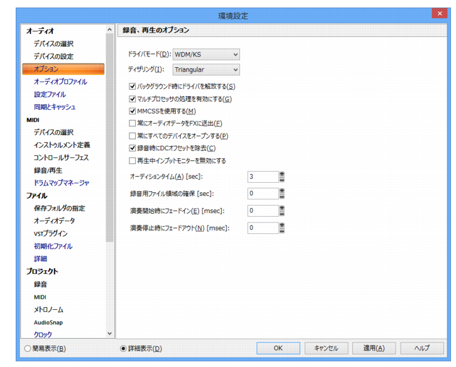Click the OK button
456x367 pixels.
(x=278, y=348)
